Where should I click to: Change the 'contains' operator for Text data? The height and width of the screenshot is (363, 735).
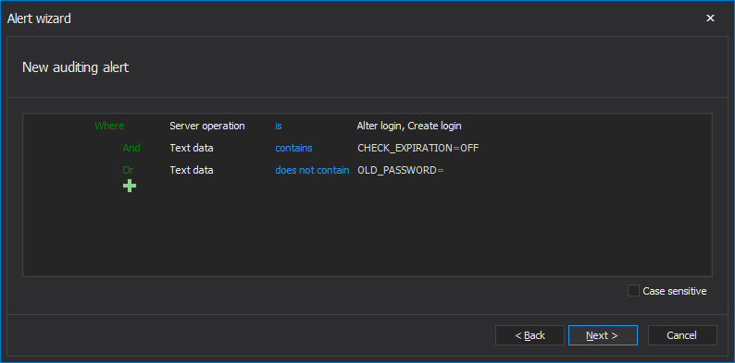click(x=293, y=148)
